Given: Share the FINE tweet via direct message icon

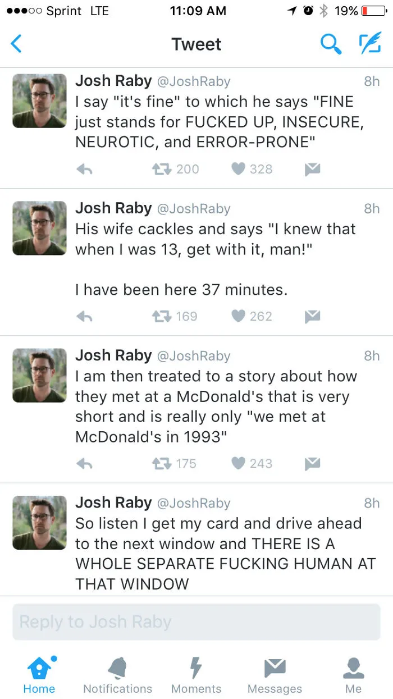Looking at the screenshot, I should 312,169.
